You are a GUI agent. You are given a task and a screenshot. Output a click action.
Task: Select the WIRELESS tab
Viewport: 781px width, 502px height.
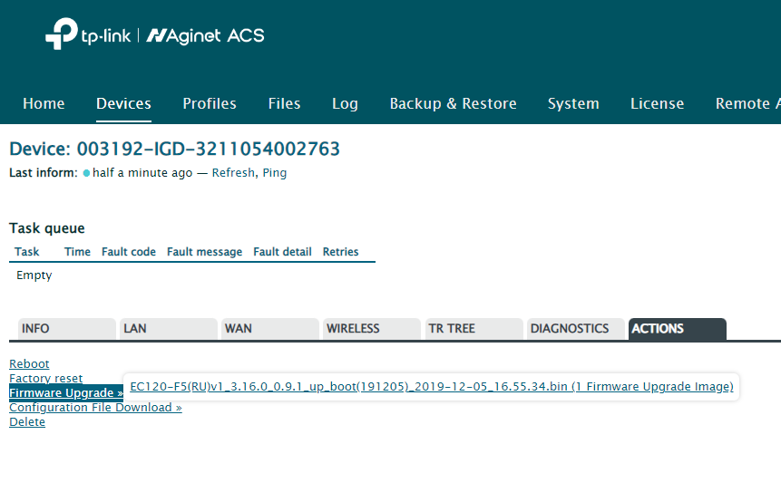pyautogui.click(x=369, y=329)
